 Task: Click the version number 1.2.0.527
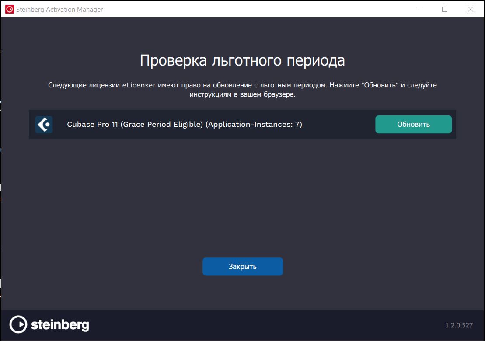pyautogui.click(x=459, y=325)
